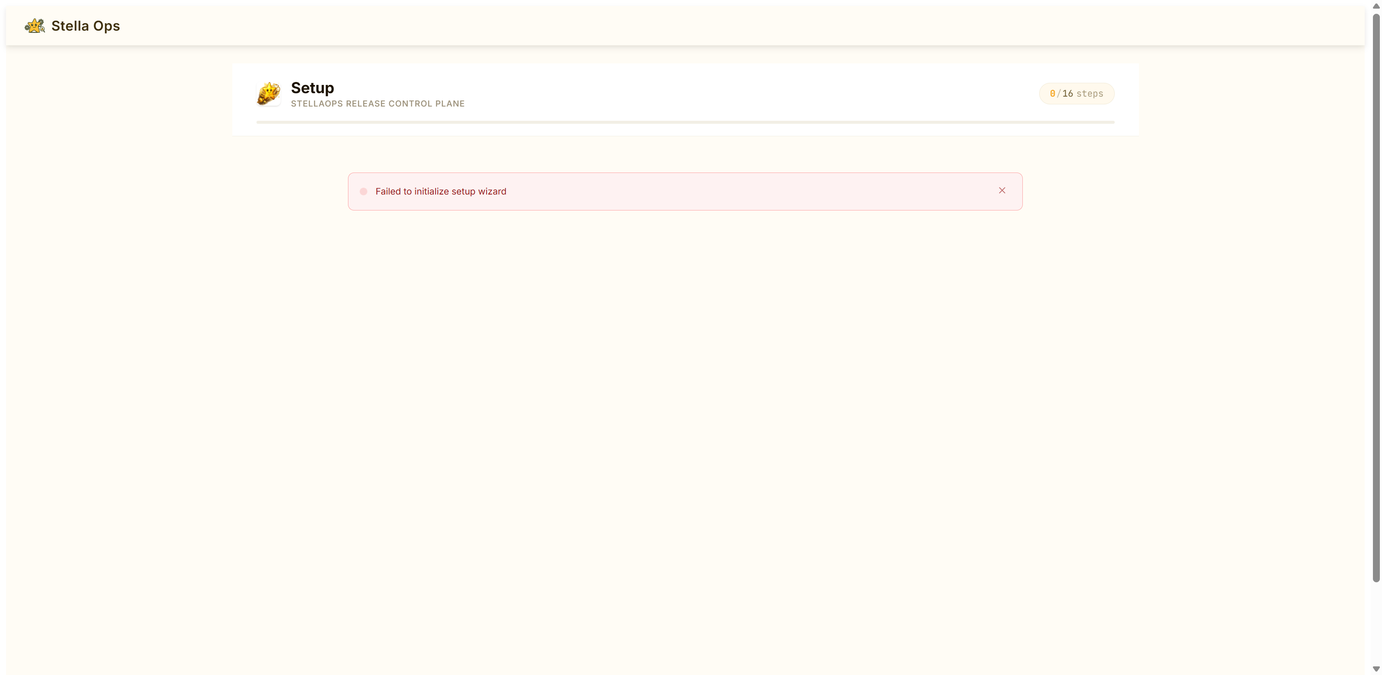Viewport: 1382px width, 675px height.
Task: Click the orange 0 completed-steps count
Action: [x=1052, y=93]
